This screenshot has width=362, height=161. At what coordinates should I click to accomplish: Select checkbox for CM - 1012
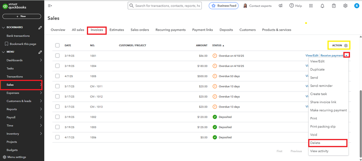pos(58,96)
